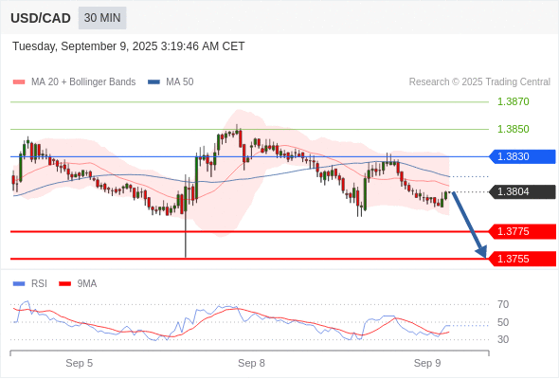Viewport: 559px width, 379px height.
Task: Click the green 1.3850 resistance label
Action: [x=514, y=129]
